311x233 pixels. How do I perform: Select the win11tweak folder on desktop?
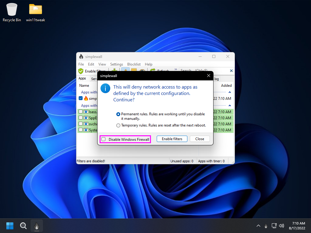point(36,12)
